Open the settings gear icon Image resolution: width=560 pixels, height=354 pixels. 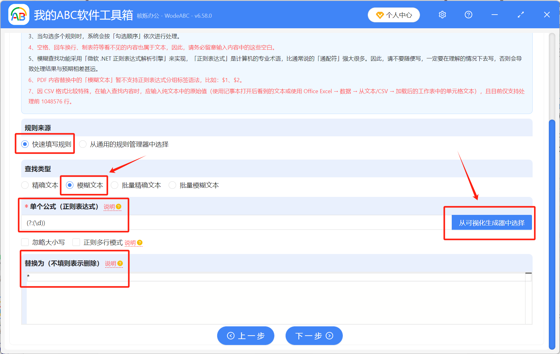click(x=442, y=15)
